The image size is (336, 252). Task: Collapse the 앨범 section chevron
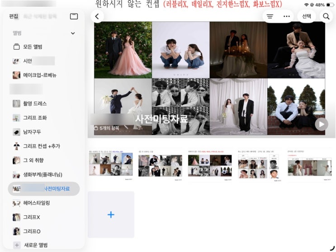pos(73,33)
